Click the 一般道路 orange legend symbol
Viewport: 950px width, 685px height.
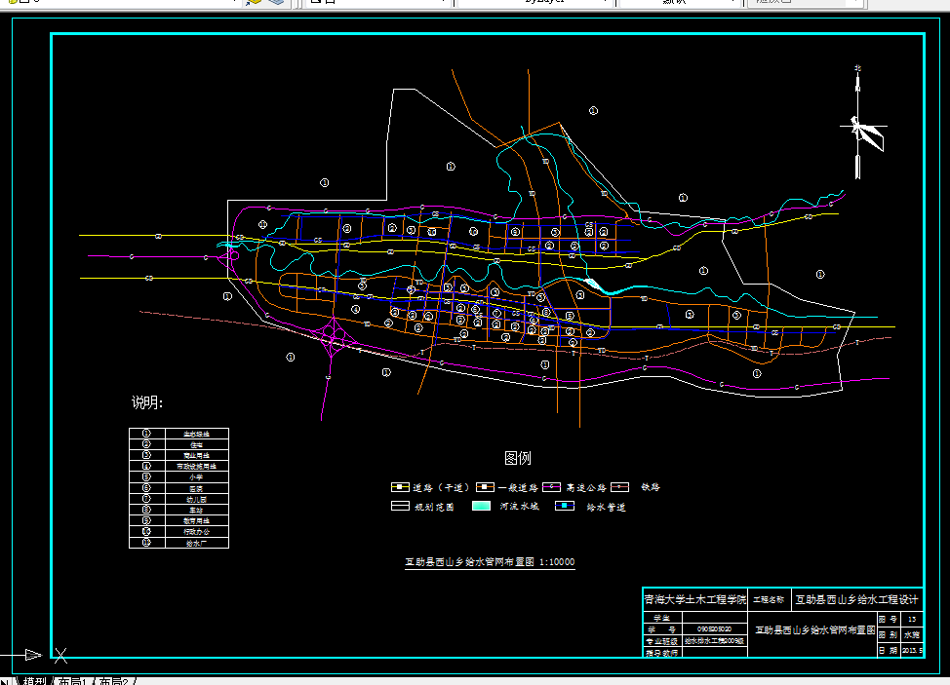point(485,487)
